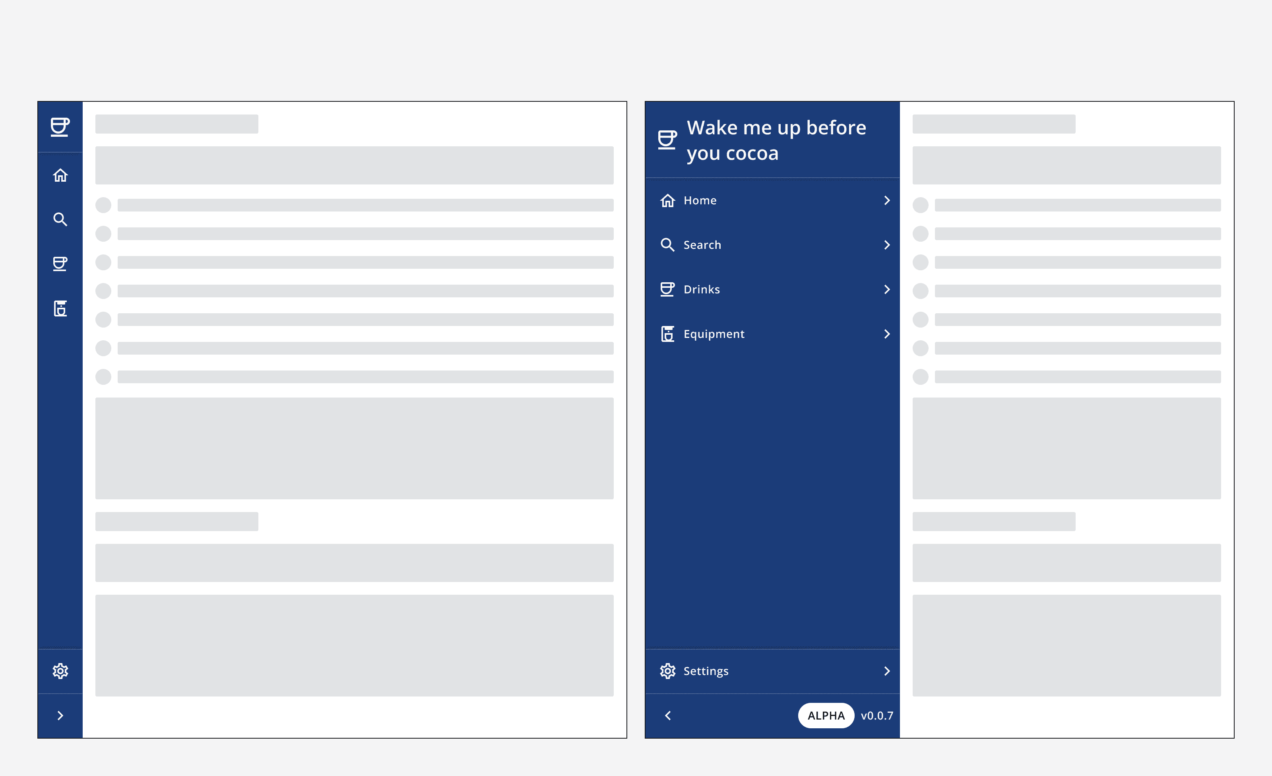Image resolution: width=1272 pixels, height=776 pixels.
Task: Open the settings gear in collapsed sidebar
Action: (x=60, y=671)
